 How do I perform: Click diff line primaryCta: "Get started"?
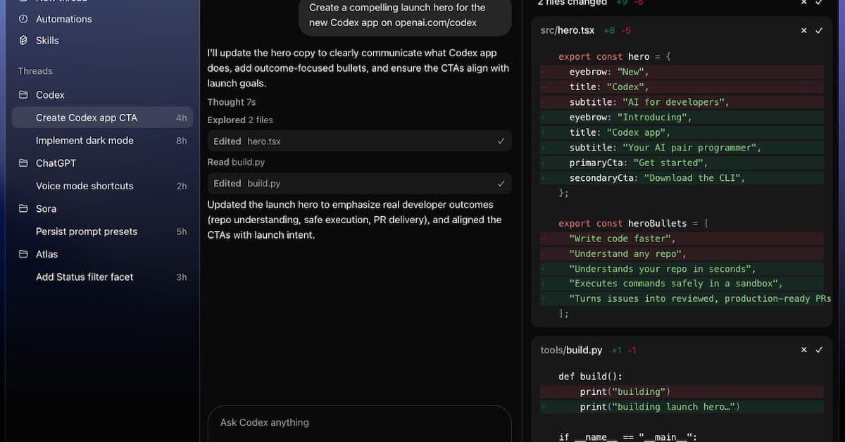coord(682,163)
